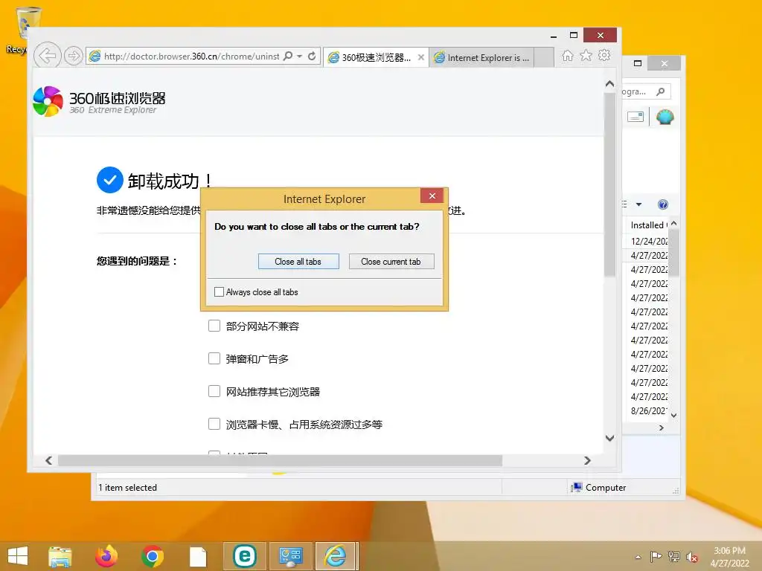Open the ESET taskbar icon

click(244, 556)
